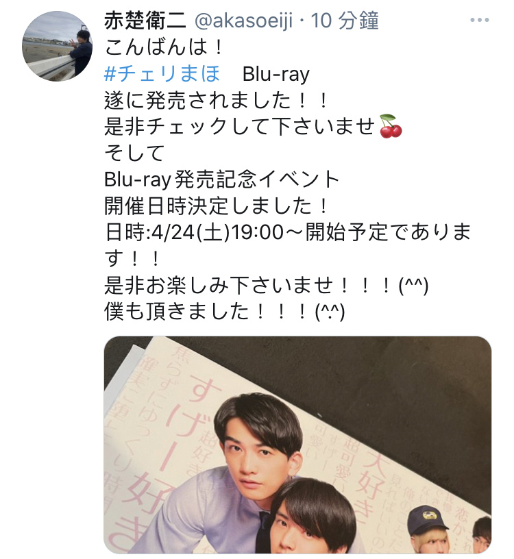The height and width of the screenshot is (559, 514).
Task: Click the capped figure in the photo's corner
Action: click(x=428, y=530)
